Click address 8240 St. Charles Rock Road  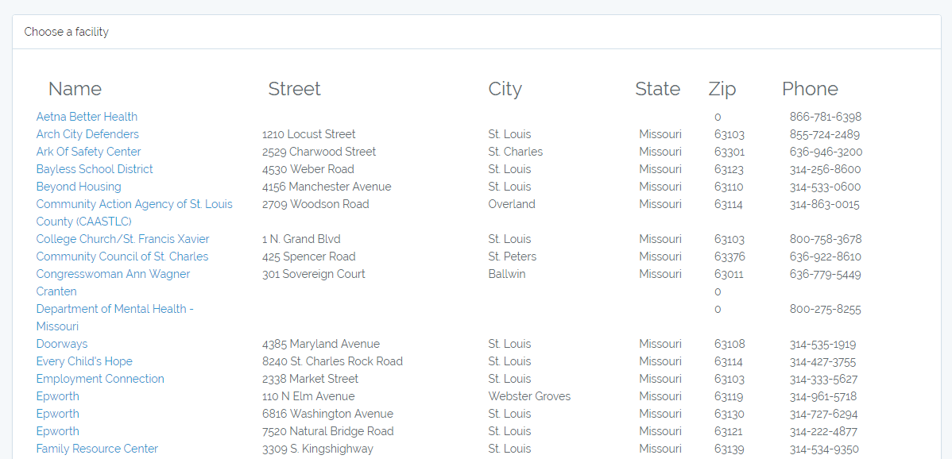[x=333, y=361]
